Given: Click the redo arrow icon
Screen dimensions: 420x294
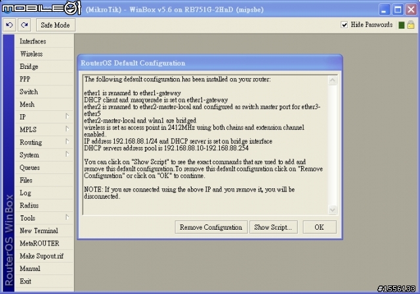Looking at the screenshot, I should click(x=24, y=25).
